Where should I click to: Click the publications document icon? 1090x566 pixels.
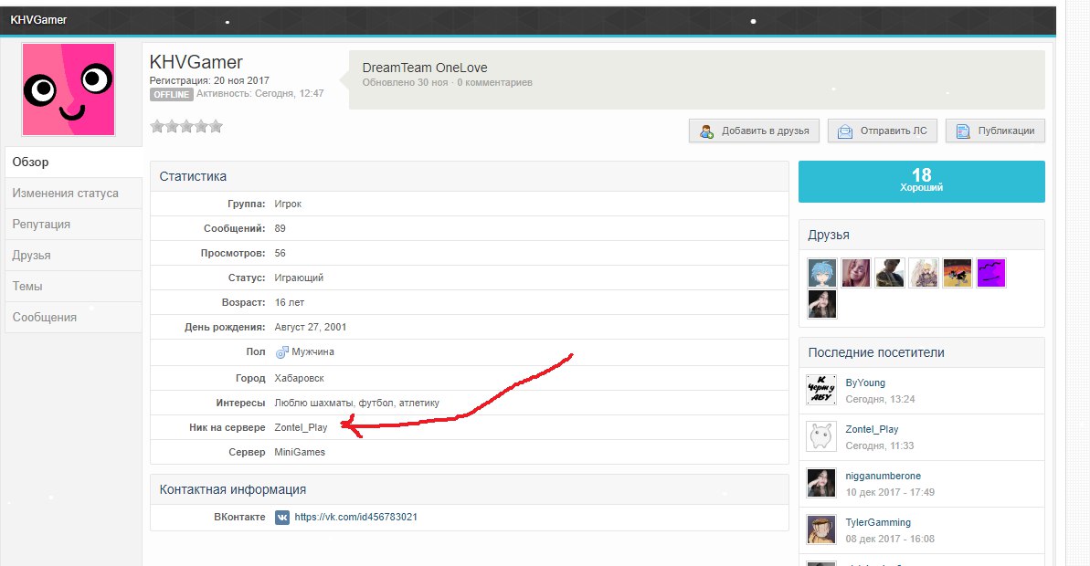(963, 131)
